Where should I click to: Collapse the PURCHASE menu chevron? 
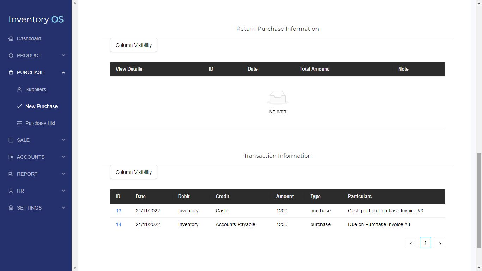pyautogui.click(x=64, y=72)
